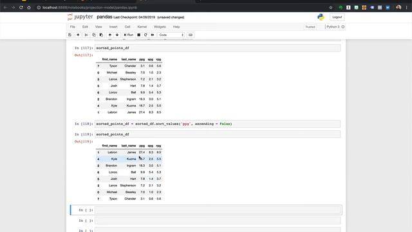Click the Jupyter logo
This screenshot has width=412, height=232.
(x=80, y=17)
